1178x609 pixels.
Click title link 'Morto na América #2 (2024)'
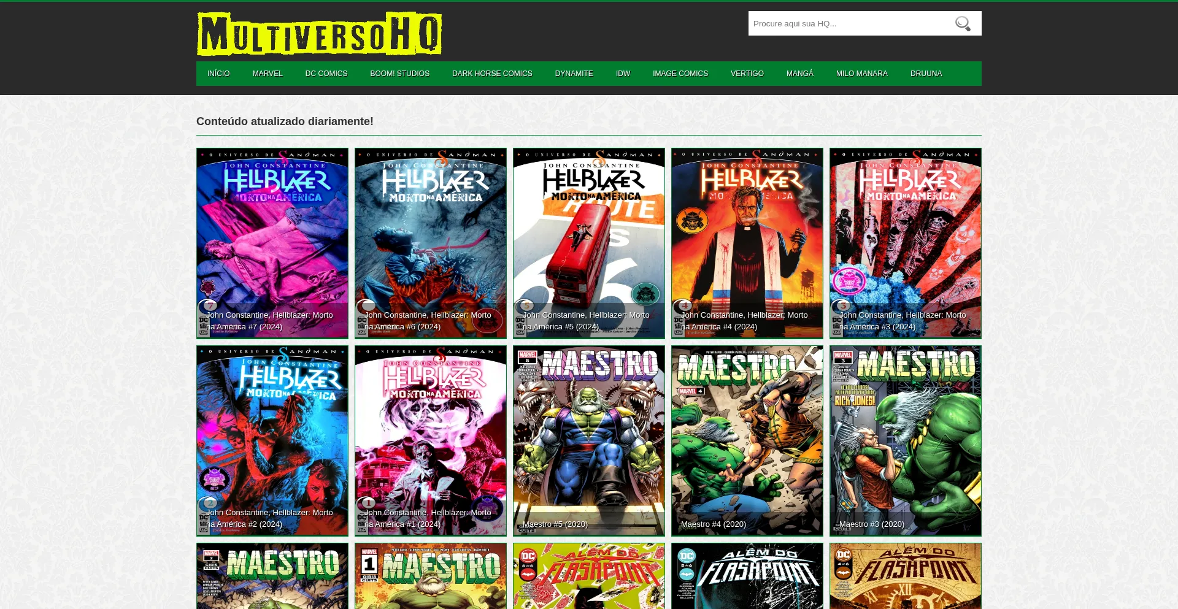tap(270, 518)
